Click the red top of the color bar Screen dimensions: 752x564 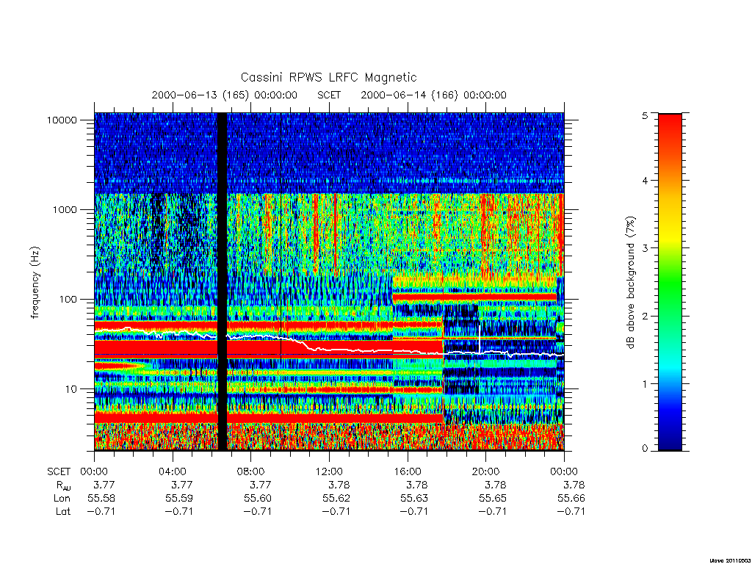coord(670,126)
